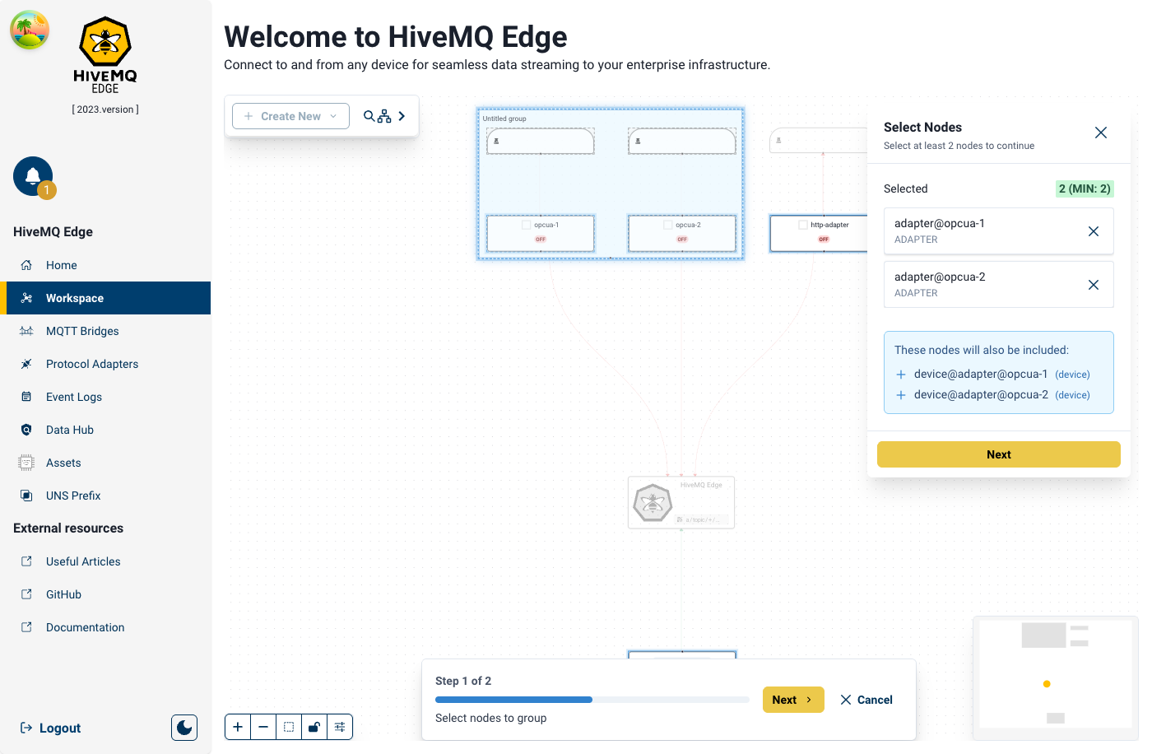1152x754 pixels.
Task: Toggle the canvas lock padlock
Action: pyautogui.click(x=314, y=727)
